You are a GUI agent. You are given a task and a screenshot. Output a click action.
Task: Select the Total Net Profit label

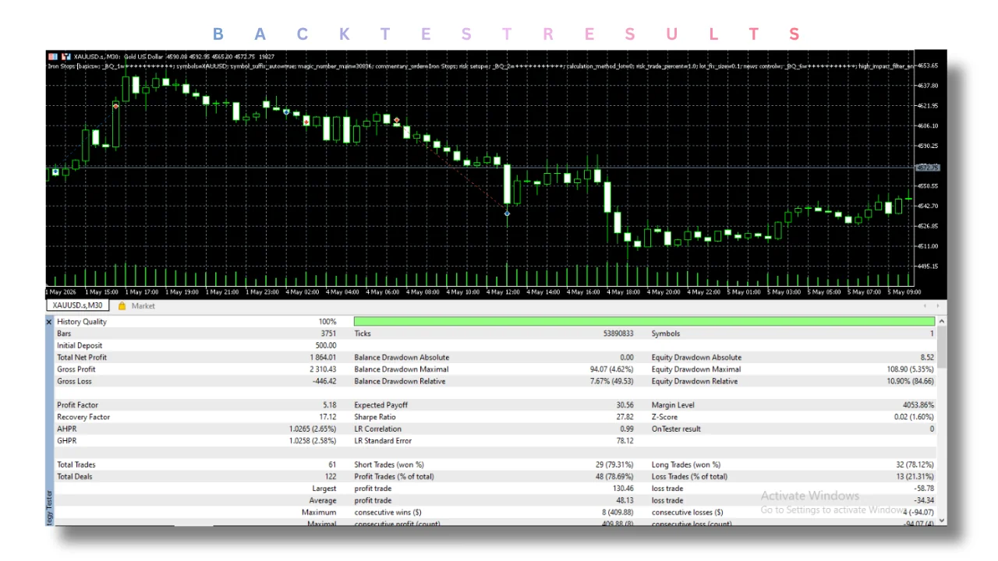[x=82, y=358]
